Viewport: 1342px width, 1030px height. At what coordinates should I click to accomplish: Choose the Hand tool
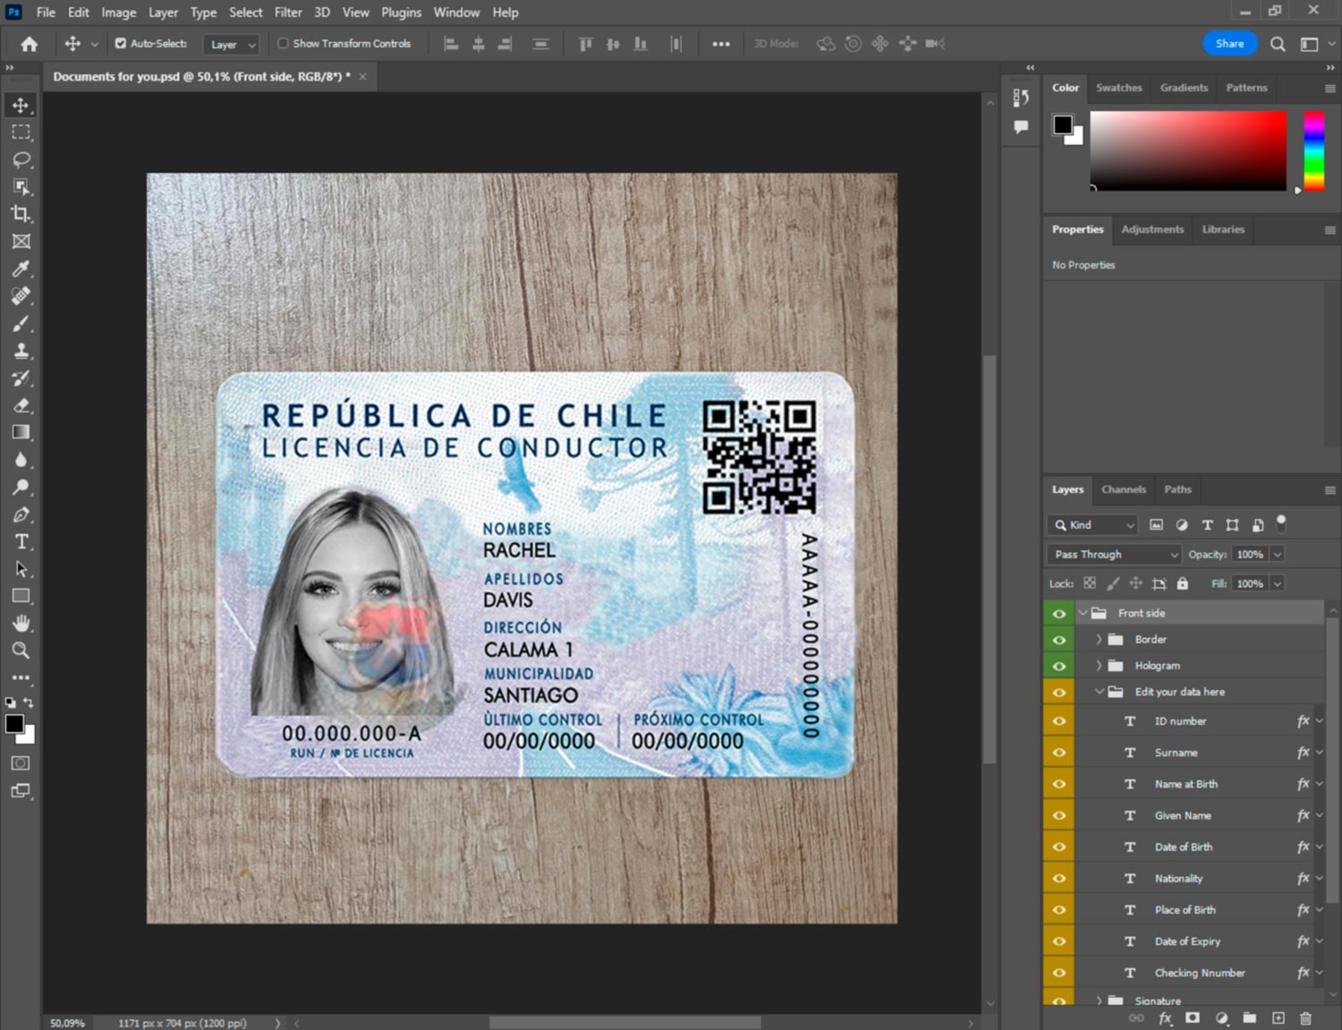(21, 623)
